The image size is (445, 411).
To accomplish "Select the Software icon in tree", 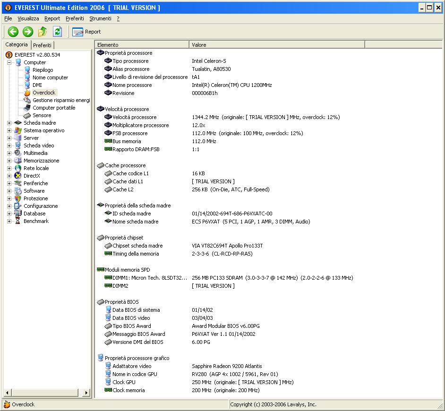I will (x=18, y=191).
